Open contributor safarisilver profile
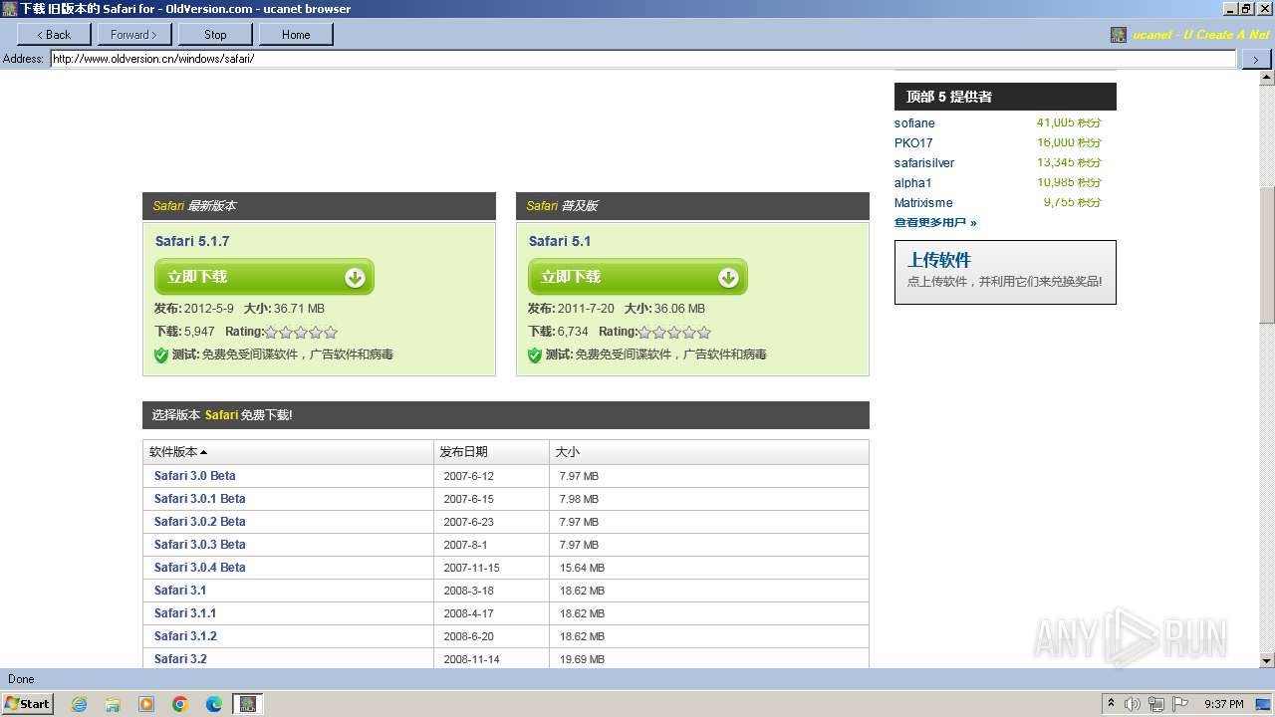 (x=924, y=163)
